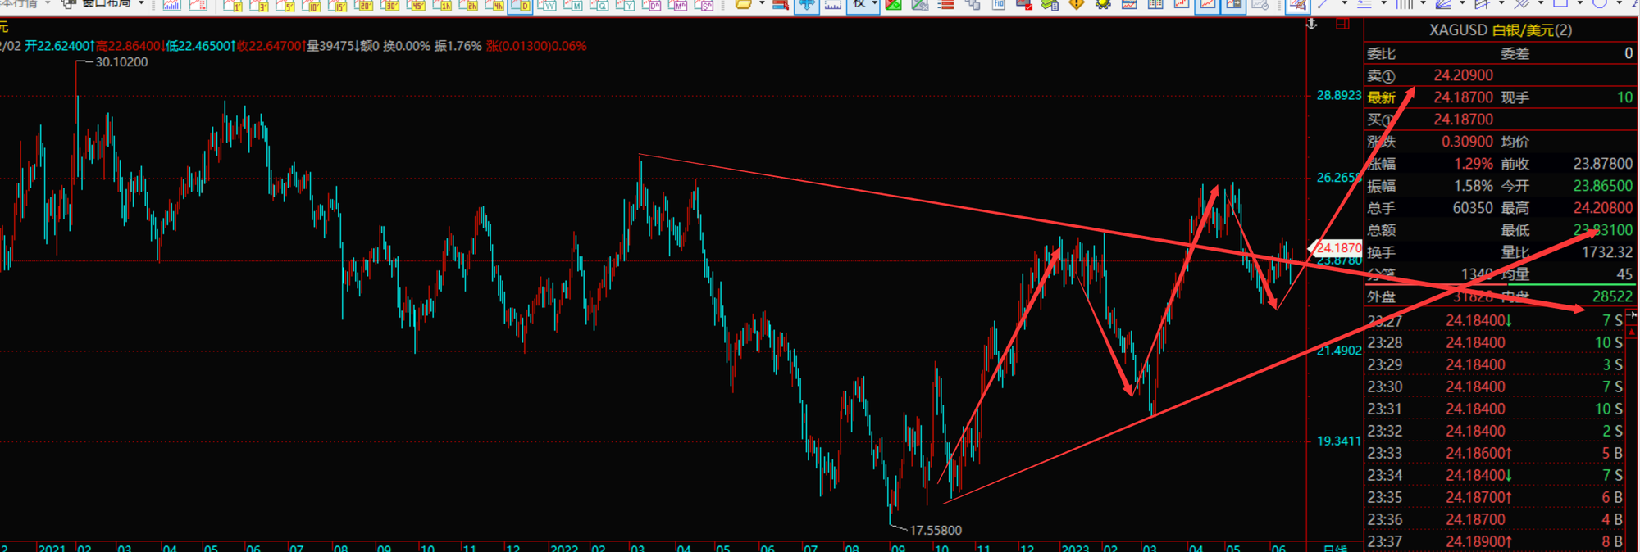Viewport: 1640px width, 552px height.
Task: Click the yellow warning diamond icon
Action: 1077,5
